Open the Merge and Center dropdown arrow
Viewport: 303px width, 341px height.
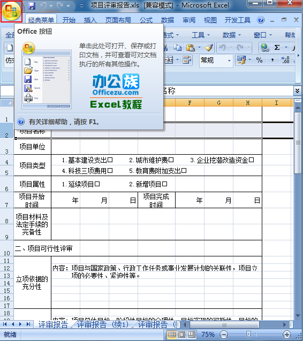pyautogui.click(x=178, y=60)
